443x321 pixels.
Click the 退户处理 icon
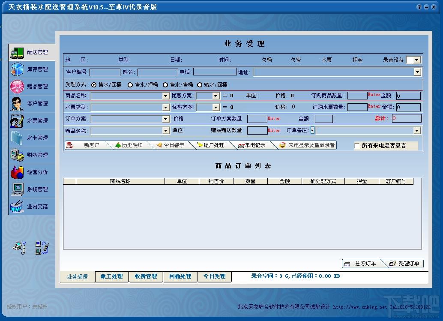coord(201,145)
